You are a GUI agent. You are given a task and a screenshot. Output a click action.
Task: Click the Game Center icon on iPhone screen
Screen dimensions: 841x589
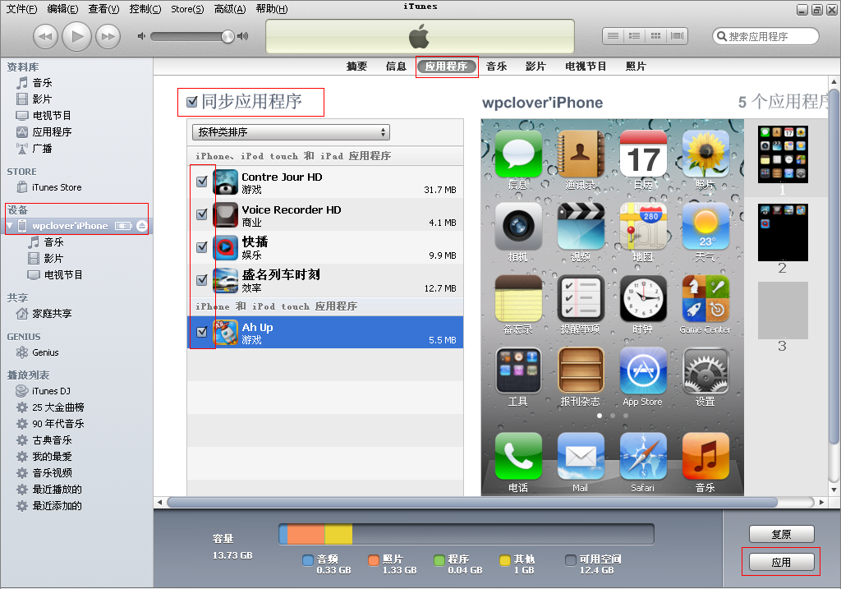(x=705, y=298)
